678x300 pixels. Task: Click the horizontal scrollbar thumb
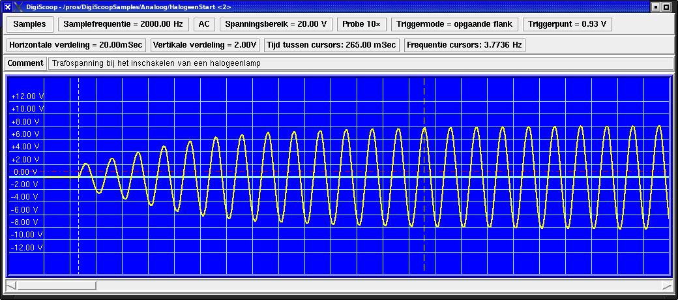point(56,285)
